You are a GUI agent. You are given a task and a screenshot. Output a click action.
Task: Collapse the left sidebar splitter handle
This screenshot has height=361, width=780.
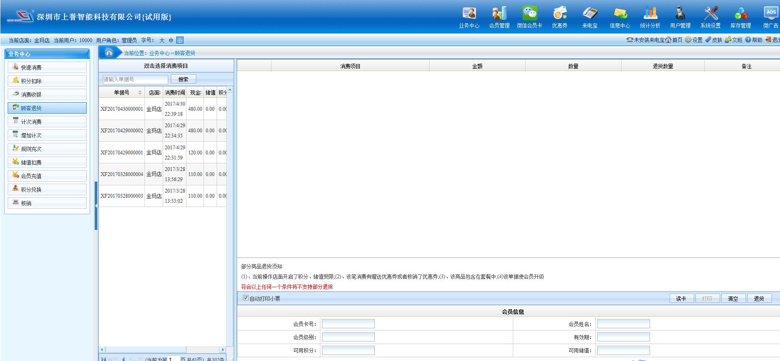[96, 206]
